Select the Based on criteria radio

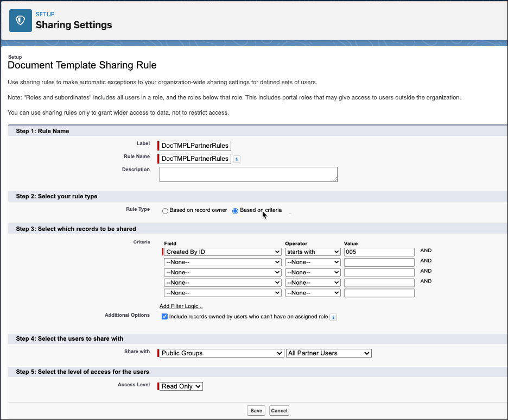pos(235,211)
